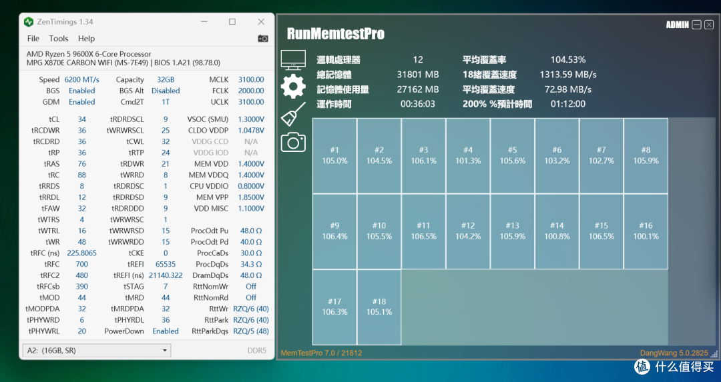Click the ZenTimings screenshot camera icon
This screenshot has height=382, width=721.
point(263,39)
